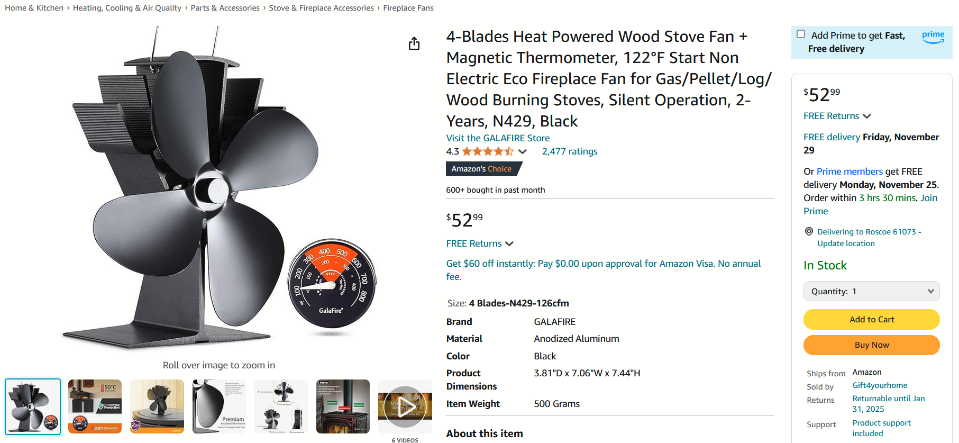
Task: Play the product video thumbnail
Action: (405, 406)
